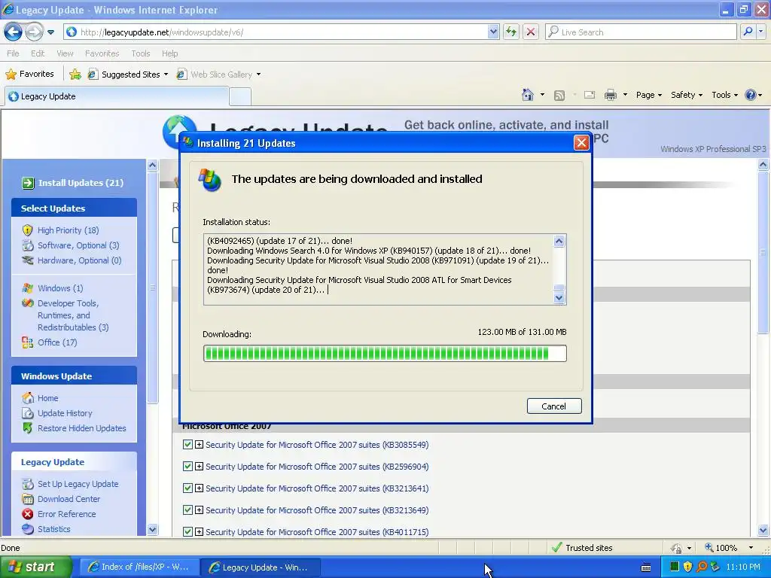The height and width of the screenshot is (578, 771).
Task: Select the Legacy Update browser tab
Action: (117, 96)
